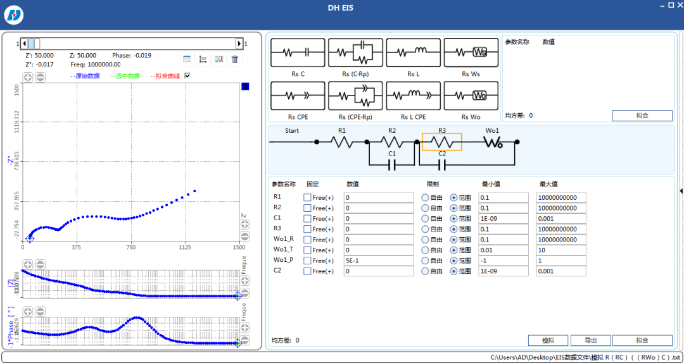The height and width of the screenshot is (363, 684).
Task: Click the DH EIS app logo
Action: [14, 15]
